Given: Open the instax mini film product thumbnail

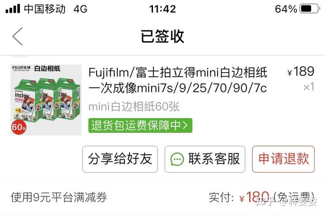Looking at the screenshot, I should coord(46,100).
